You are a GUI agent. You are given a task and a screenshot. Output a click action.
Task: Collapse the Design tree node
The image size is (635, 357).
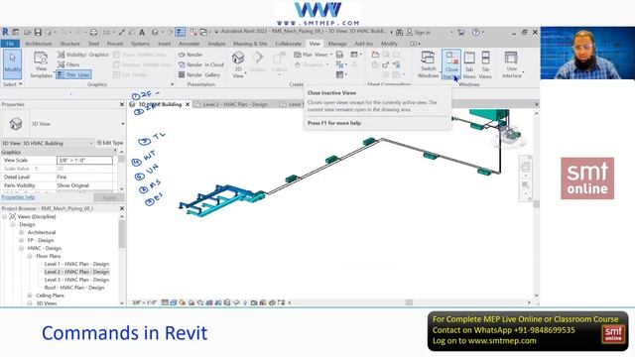(x=13, y=225)
